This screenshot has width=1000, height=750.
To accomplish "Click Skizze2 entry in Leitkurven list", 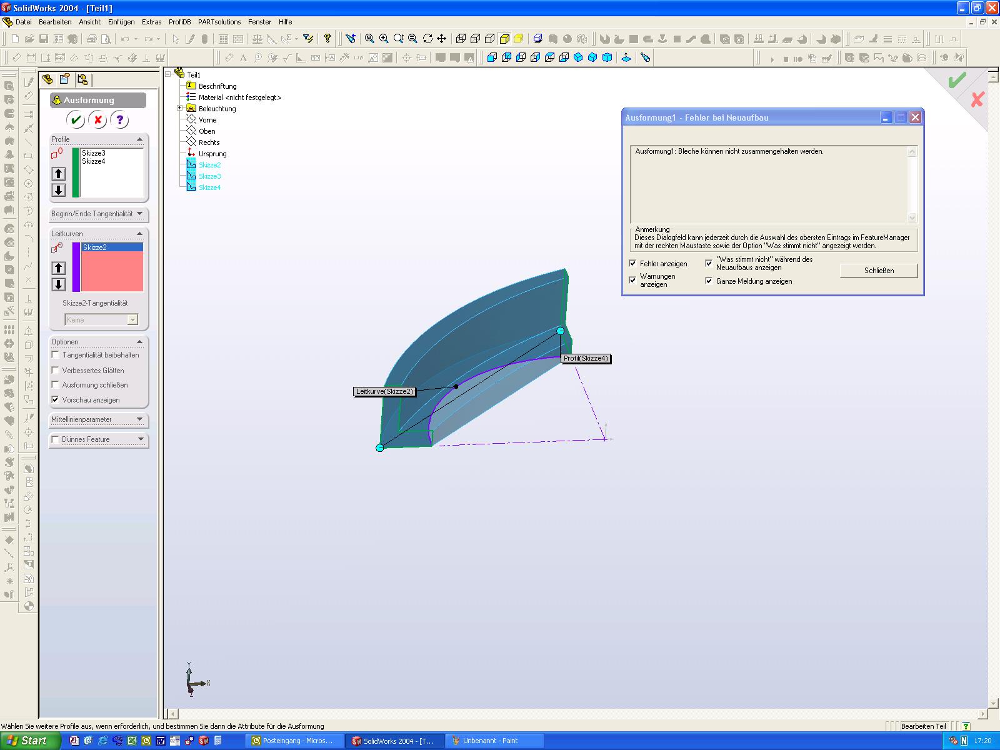I will tap(112, 247).
